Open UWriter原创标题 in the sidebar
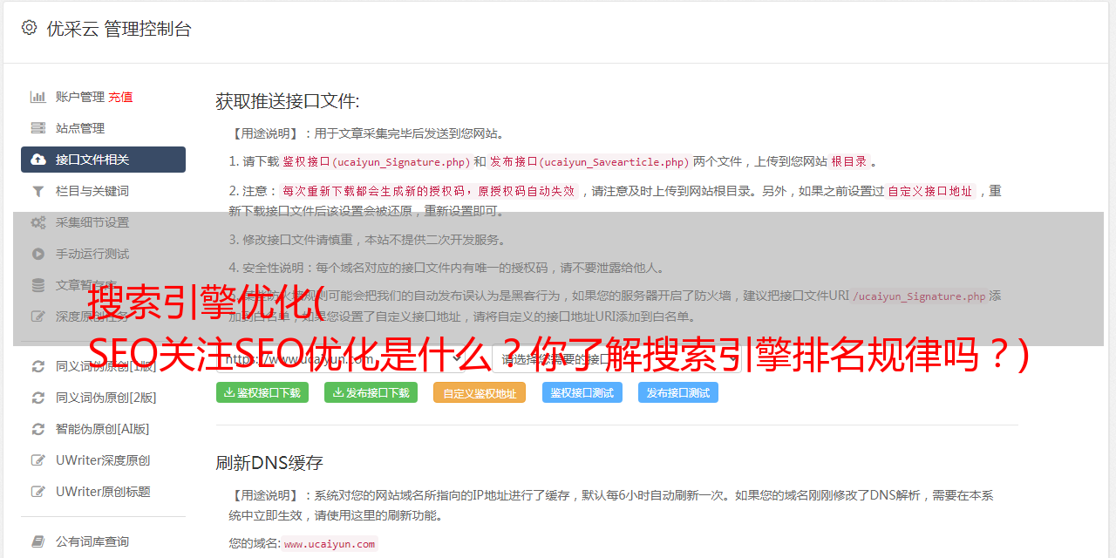 pos(103,492)
